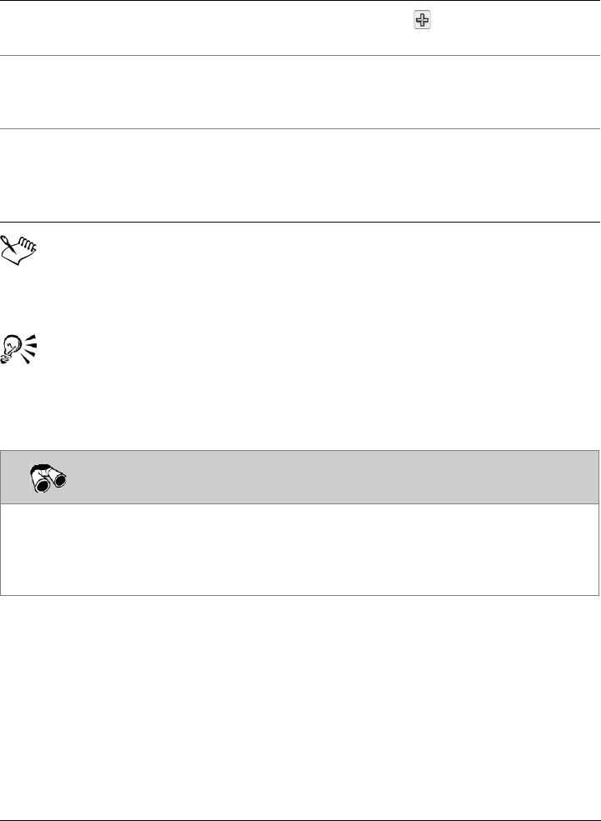
Task: Click the right lens of the binoculars
Action: [x=60, y=479]
